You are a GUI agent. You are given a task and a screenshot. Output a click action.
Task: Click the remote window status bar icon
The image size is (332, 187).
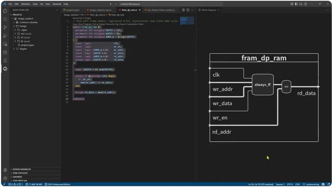point(4,184)
